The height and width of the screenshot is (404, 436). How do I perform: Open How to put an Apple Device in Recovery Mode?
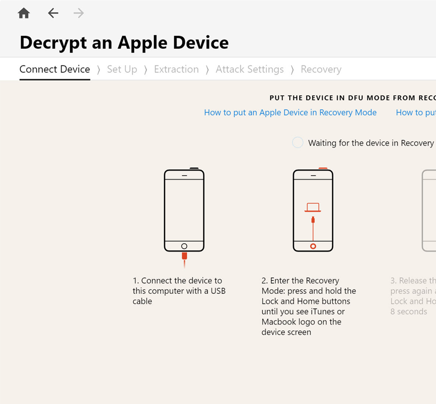coord(290,112)
